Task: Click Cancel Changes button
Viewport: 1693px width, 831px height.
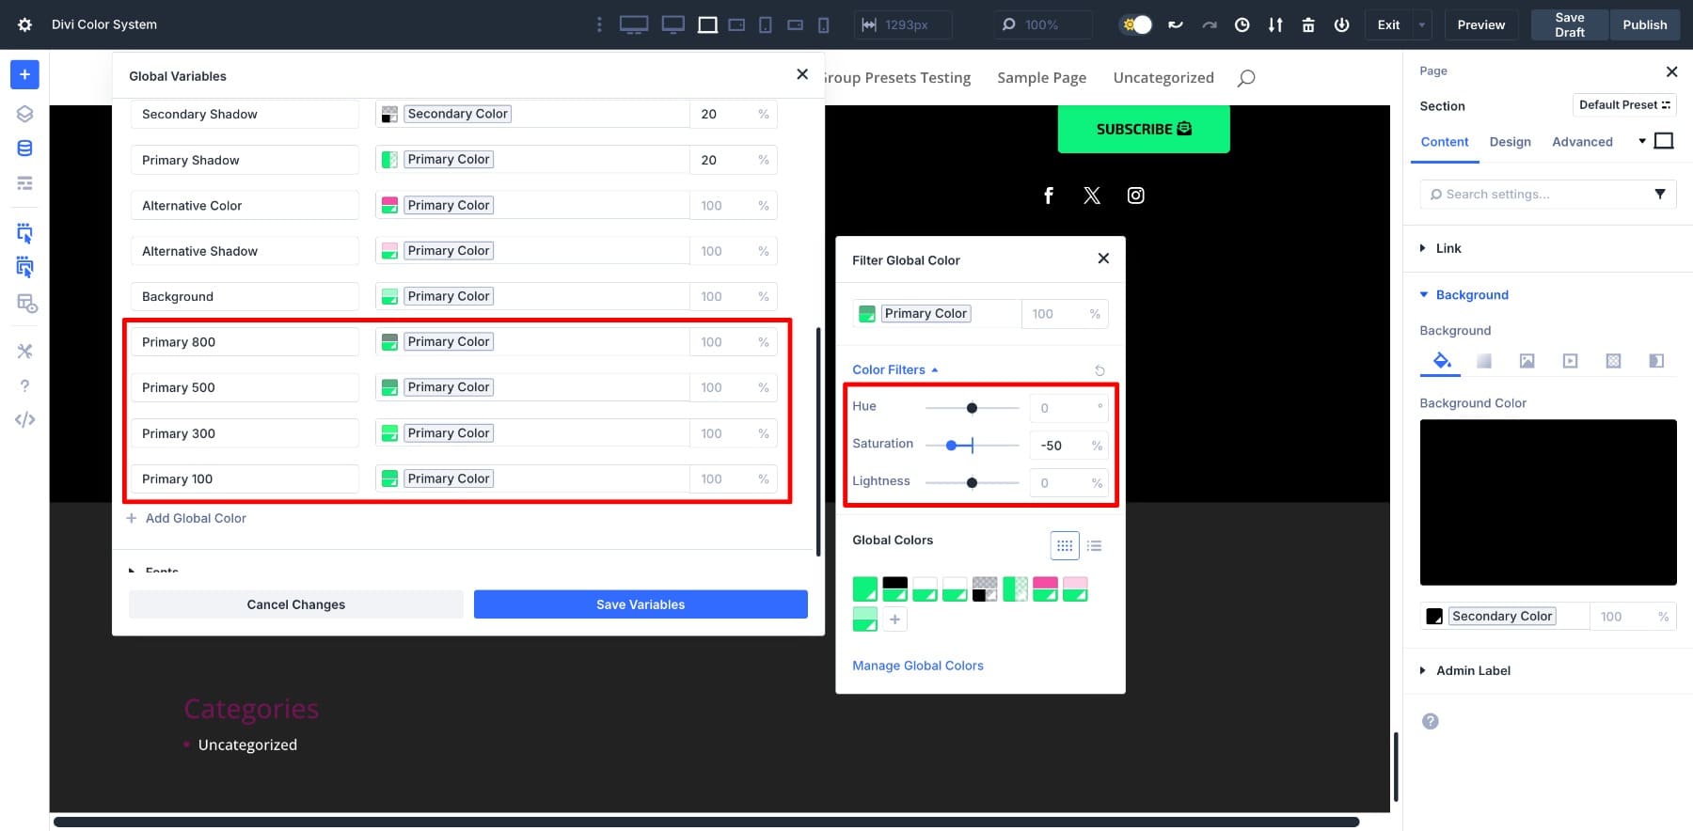Action: pyautogui.click(x=296, y=604)
